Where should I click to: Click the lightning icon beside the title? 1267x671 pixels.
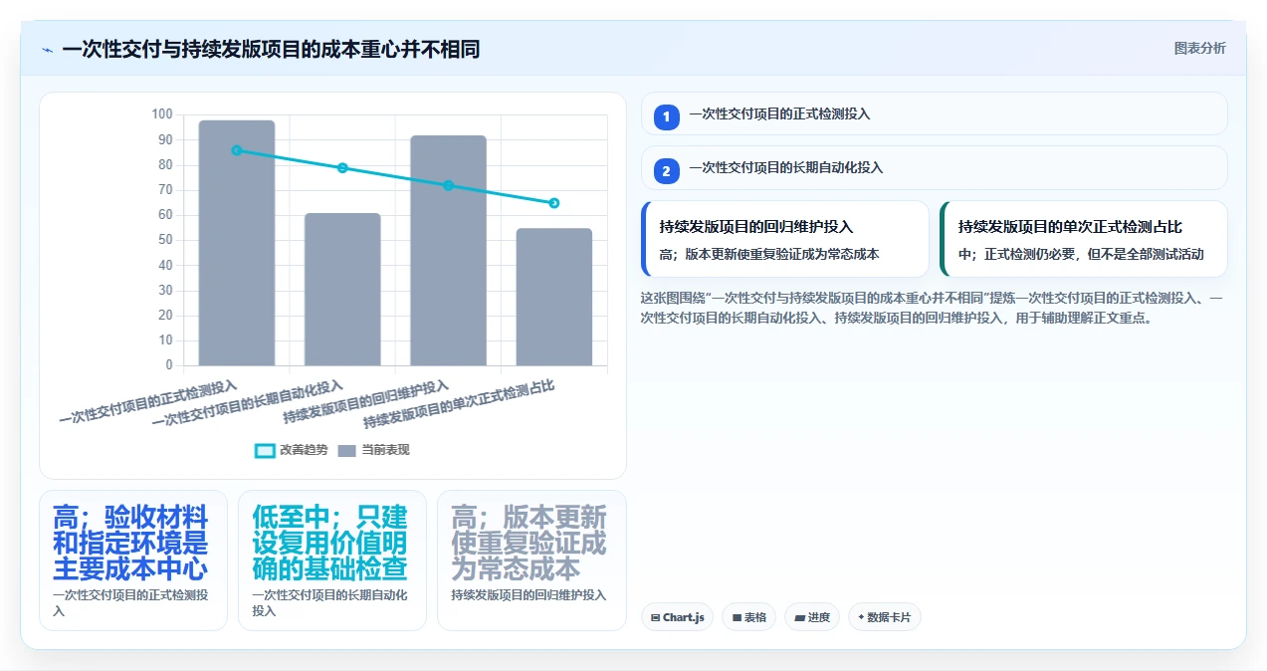(47, 49)
